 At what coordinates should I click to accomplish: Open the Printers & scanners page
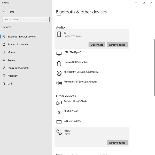(18, 44)
